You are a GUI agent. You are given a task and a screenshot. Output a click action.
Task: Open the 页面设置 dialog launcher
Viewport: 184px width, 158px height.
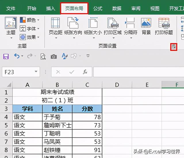tap(174, 47)
